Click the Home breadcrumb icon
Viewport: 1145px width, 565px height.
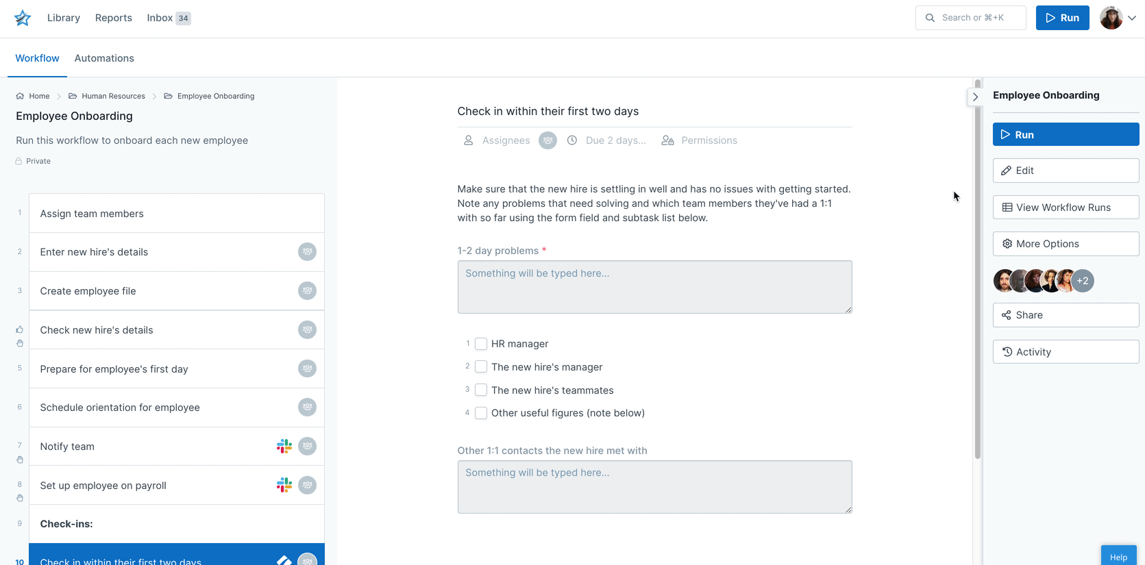[20, 96]
